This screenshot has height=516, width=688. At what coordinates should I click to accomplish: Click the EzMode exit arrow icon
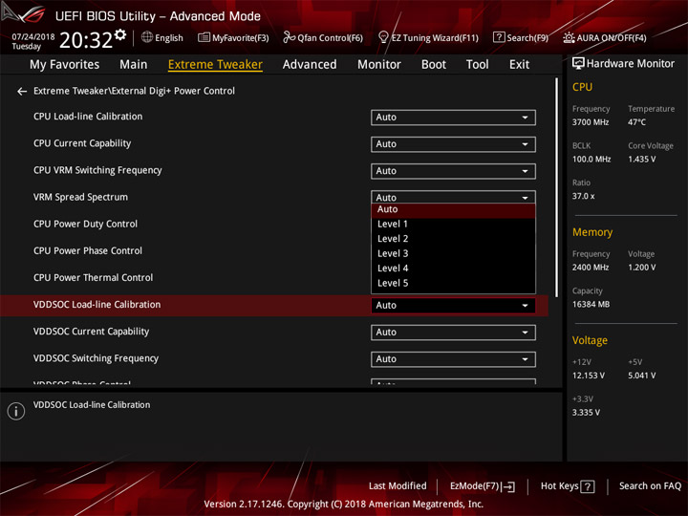[509, 486]
